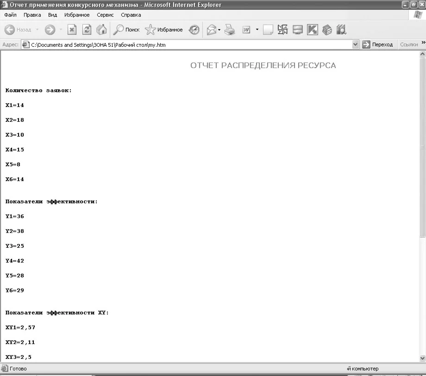The width and height of the screenshot is (426, 376).
Task: Click the vertical scrollbar up arrow
Action: pyautogui.click(x=422, y=54)
